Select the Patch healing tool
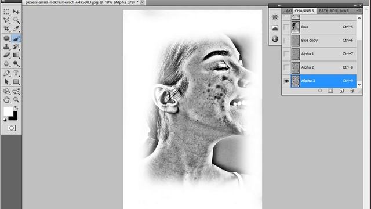 tap(6, 38)
